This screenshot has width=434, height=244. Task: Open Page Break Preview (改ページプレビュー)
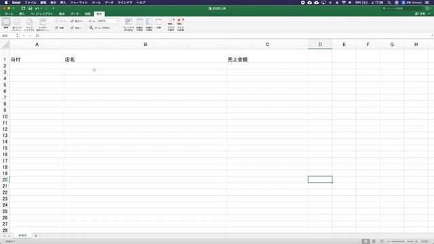[17, 24]
